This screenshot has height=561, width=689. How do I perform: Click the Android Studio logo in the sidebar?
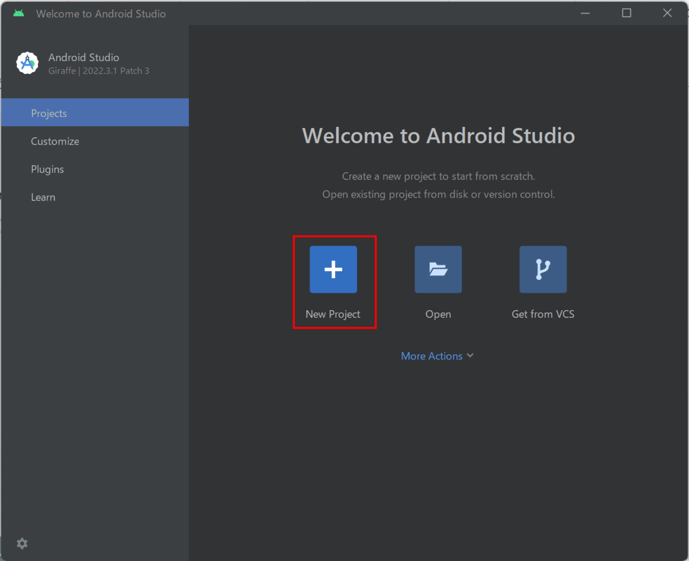click(x=27, y=63)
